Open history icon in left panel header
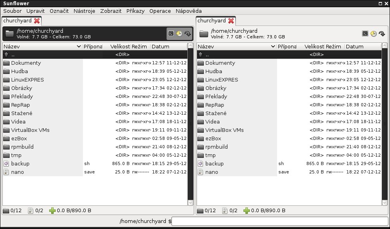Viewport: 390px width, 229px height. click(179, 34)
